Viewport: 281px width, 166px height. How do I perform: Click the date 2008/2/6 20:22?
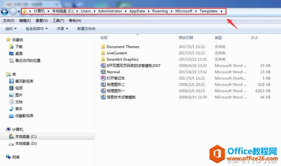(191, 84)
